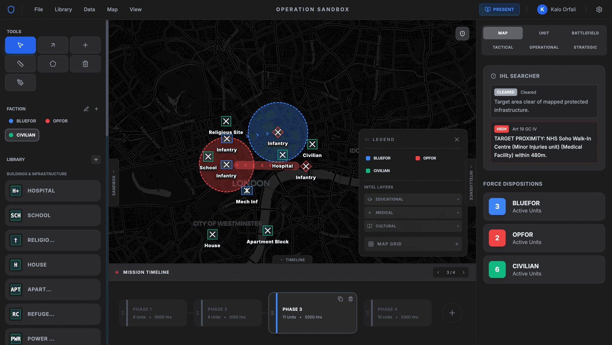Switch to the Unit tab
This screenshot has height=345, width=612.
(544, 33)
